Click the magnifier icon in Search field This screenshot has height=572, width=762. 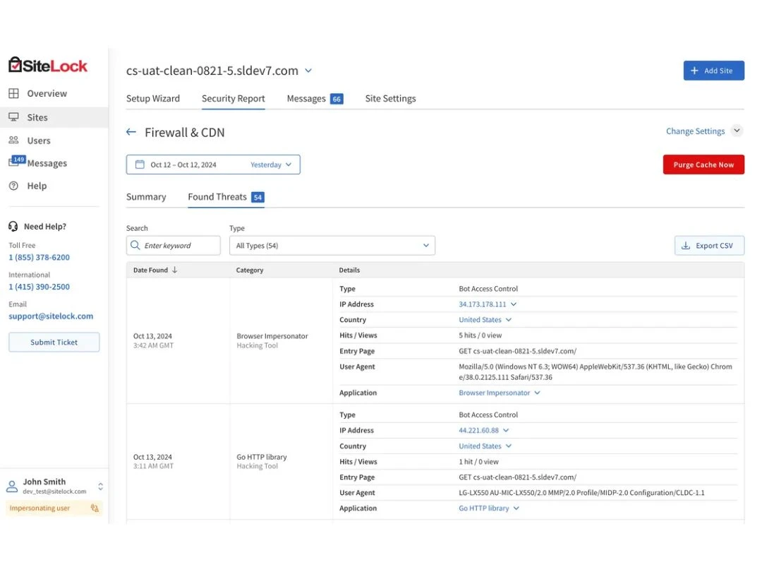(135, 245)
